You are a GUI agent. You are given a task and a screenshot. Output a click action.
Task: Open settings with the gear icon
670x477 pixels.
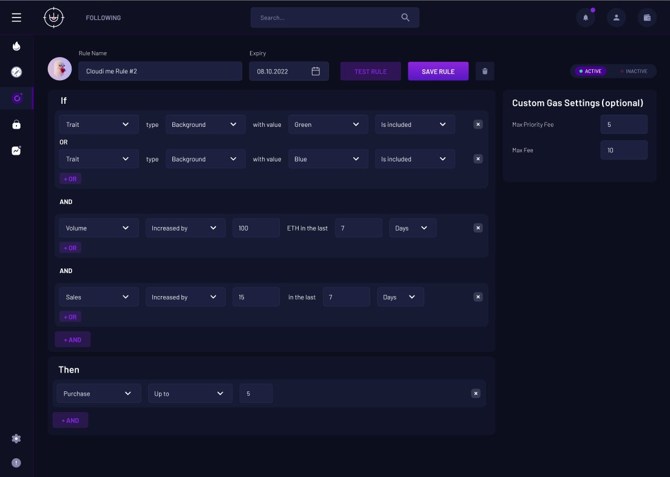tap(16, 438)
